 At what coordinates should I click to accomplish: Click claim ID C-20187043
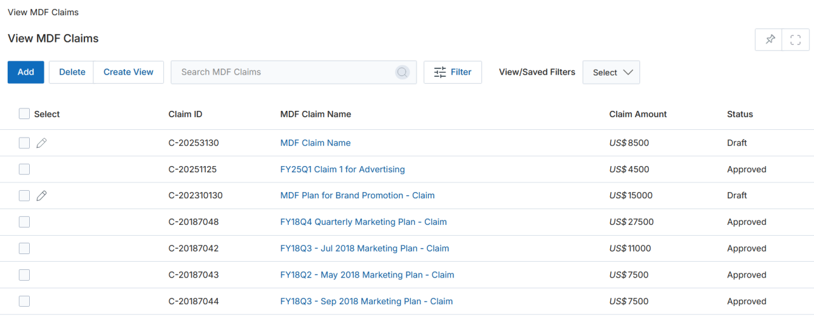click(x=194, y=275)
